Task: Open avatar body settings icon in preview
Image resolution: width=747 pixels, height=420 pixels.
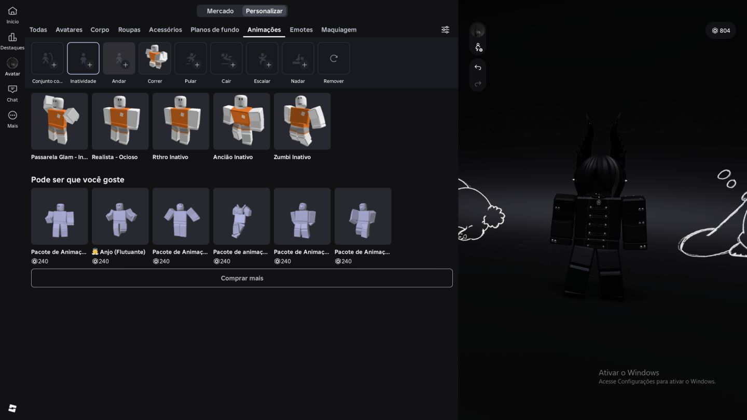Action: click(x=478, y=47)
